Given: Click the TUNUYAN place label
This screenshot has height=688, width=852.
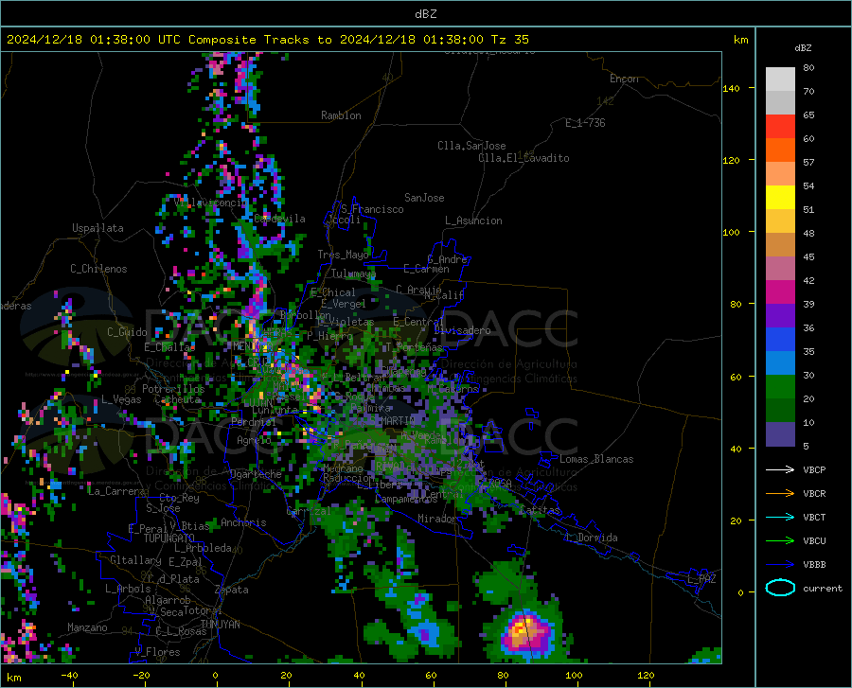Looking at the screenshot, I should (x=220, y=625).
